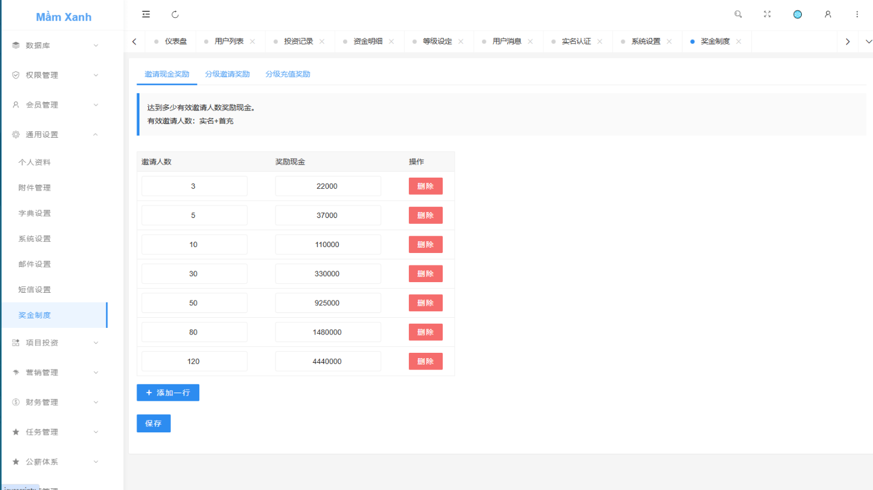Close the 用户消息 tab
The width and height of the screenshot is (873, 490).
point(531,42)
